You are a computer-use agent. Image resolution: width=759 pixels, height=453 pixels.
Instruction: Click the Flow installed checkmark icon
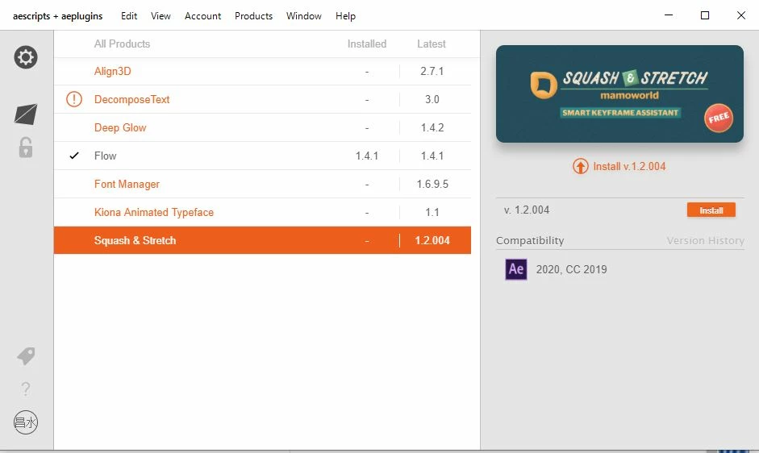pos(74,156)
